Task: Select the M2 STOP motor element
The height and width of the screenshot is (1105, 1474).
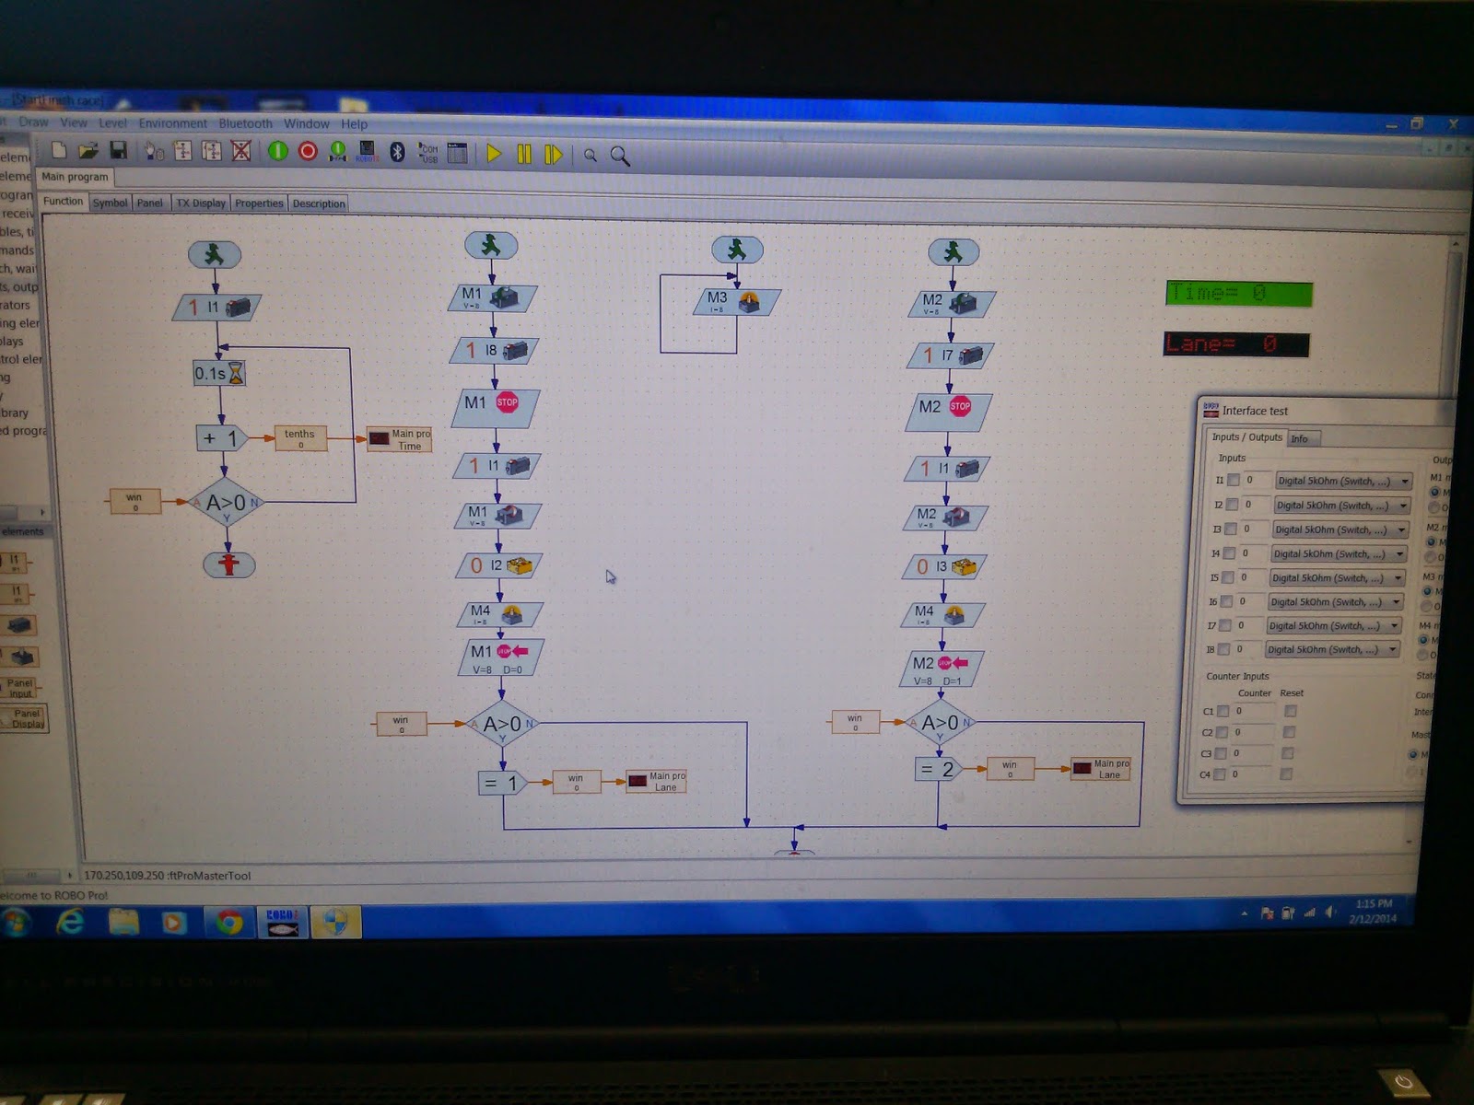Action: pos(951,412)
